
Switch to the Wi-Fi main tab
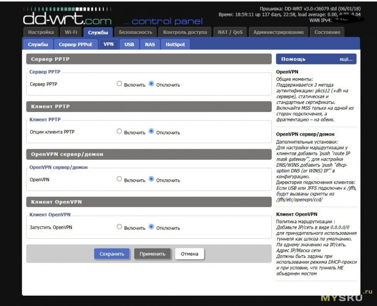tap(71, 32)
